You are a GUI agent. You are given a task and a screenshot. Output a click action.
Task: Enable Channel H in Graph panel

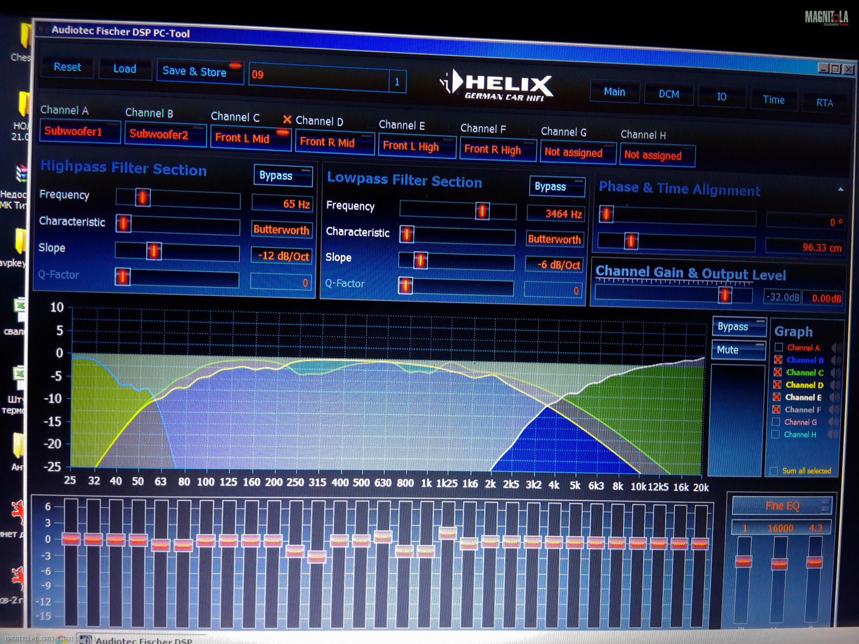tap(775, 434)
